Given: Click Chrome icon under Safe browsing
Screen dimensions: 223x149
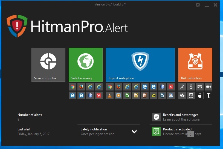Looking at the screenshot, I should 73,87.
